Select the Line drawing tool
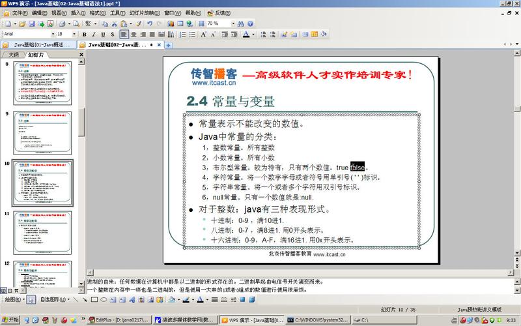Screen dimensions: 521x326 pos(76,300)
